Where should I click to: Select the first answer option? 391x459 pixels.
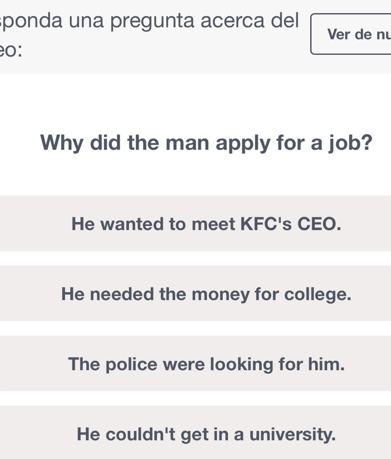coord(206,223)
